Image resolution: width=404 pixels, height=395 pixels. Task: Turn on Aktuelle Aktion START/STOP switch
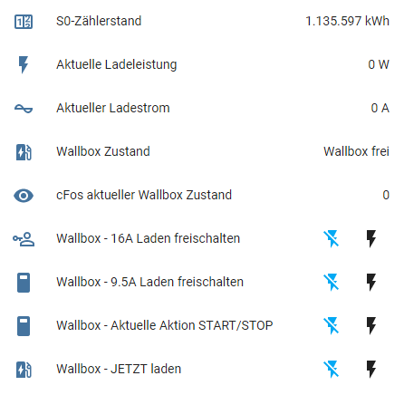(371, 326)
